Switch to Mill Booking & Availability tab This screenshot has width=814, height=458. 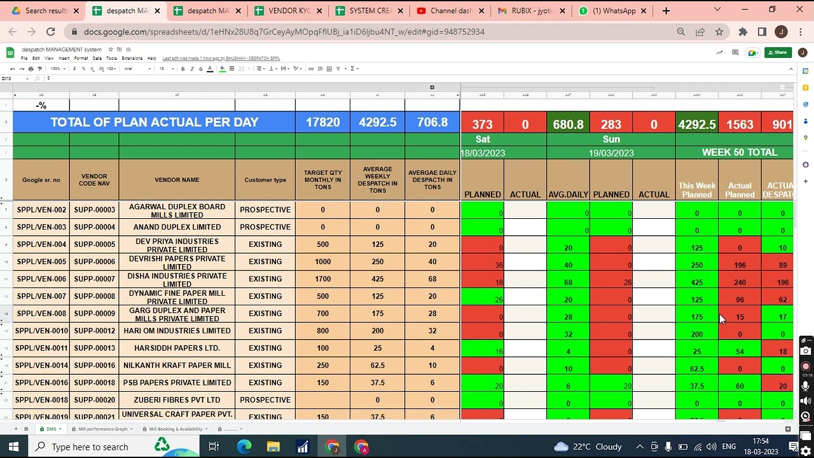175,429
